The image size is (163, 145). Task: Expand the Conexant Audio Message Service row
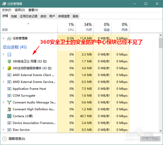coord(3,102)
